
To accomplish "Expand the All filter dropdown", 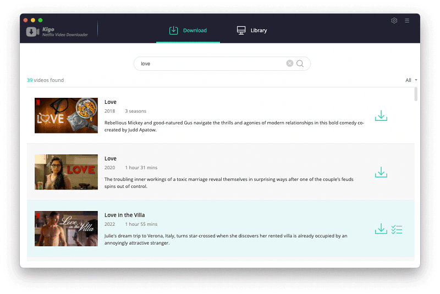I will click(411, 80).
